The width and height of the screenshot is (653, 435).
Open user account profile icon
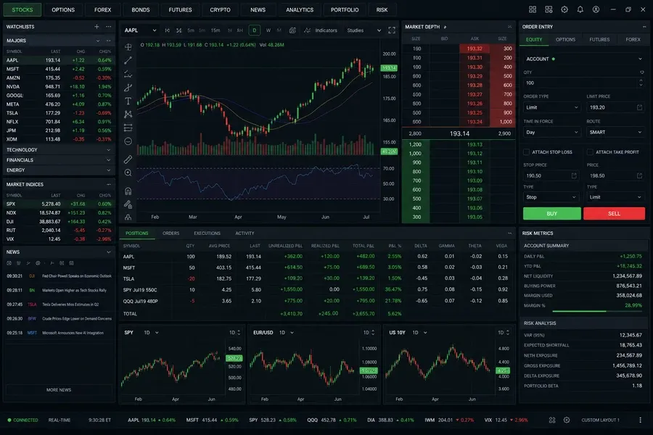click(x=596, y=9)
